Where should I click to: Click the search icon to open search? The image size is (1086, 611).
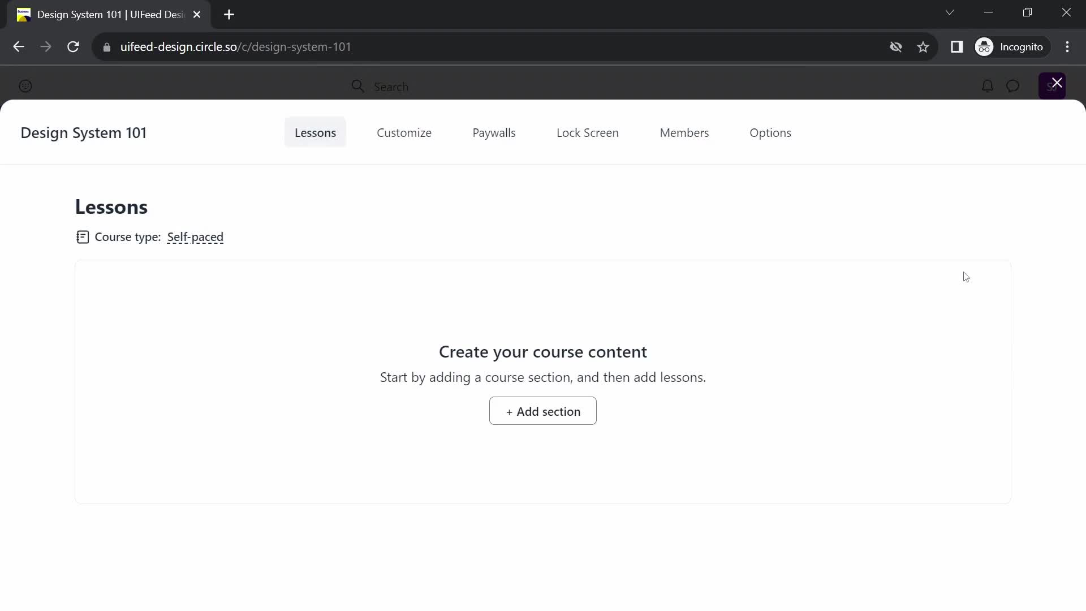[x=357, y=87]
